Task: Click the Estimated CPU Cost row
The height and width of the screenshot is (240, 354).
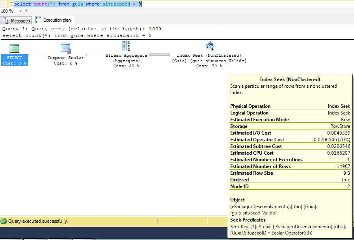Action: click(290, 153)
